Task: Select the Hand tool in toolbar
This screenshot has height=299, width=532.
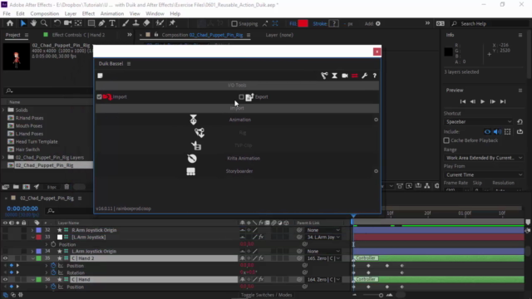Action: pos(33,23)
